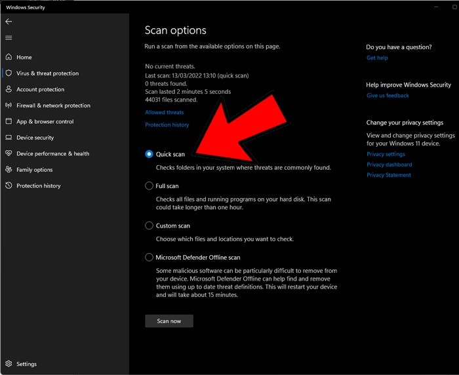Click the '44031 files scanned.' text
Image resolution: width=459 pixels, height=375 pixels.
[171, 100]
